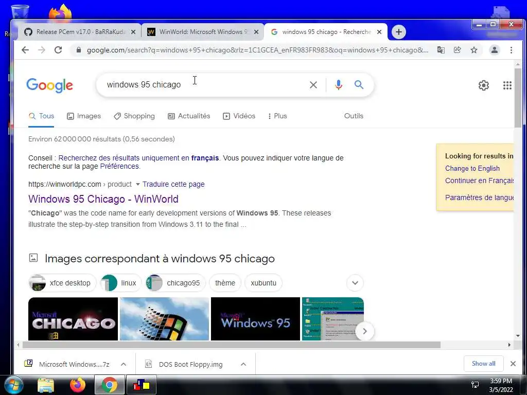Open Microsoft Windows 7z download options
Screen dimensions: 527x395
124,364
